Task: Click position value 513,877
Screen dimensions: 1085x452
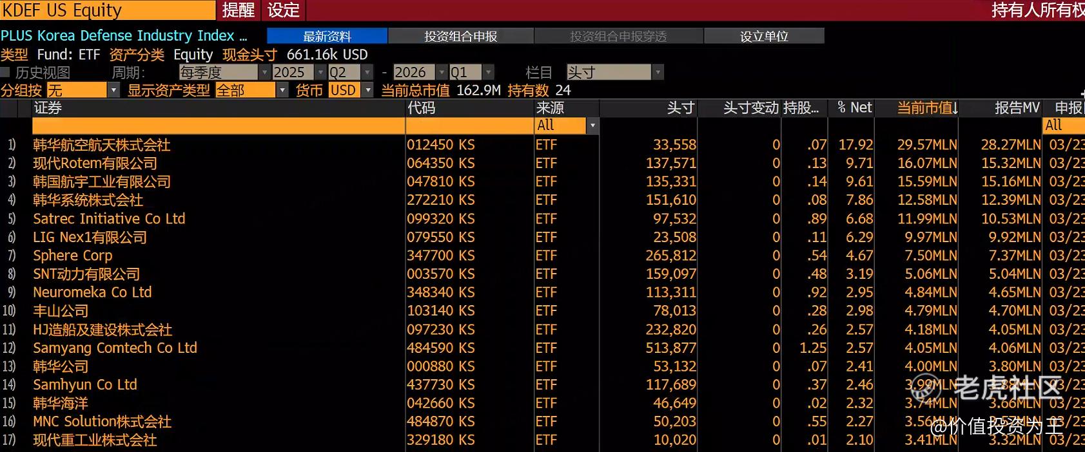Action: click(x=670, y=348)
